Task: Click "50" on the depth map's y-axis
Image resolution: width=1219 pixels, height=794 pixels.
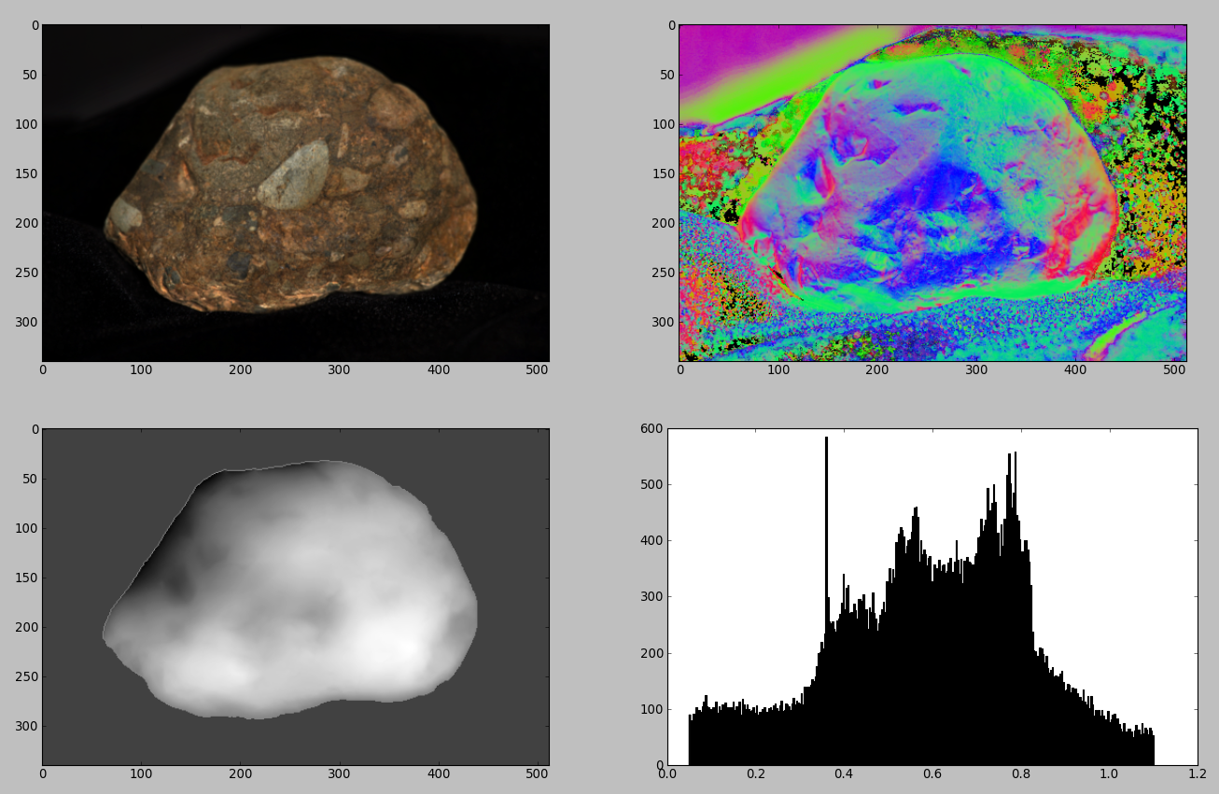Action: (x=29, y=479)
